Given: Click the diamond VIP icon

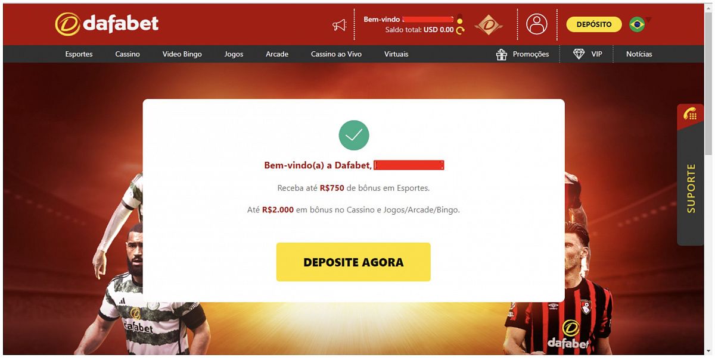Looking at the screenshot, I should [579, 54].
